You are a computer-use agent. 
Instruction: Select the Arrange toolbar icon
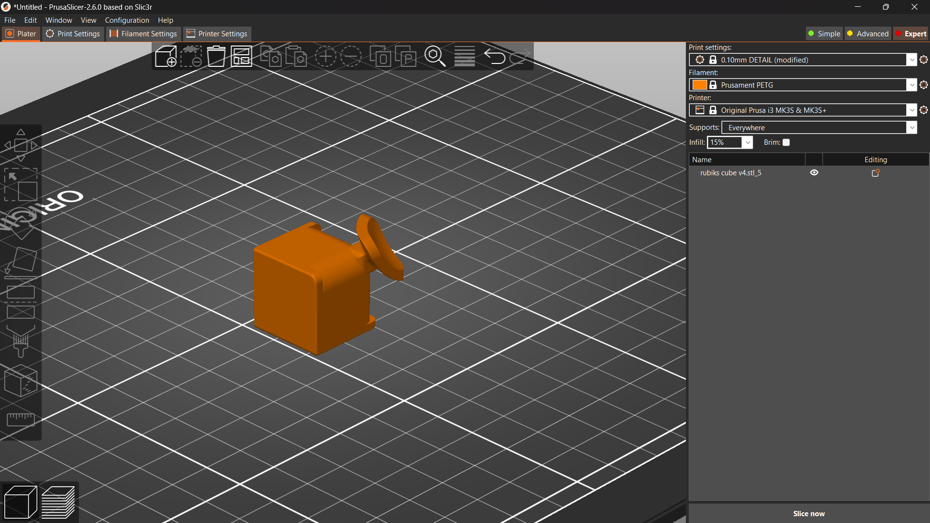click(x=241, y=56)
